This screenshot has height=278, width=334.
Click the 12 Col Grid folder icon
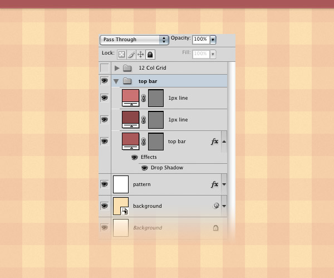coord(127,68)
